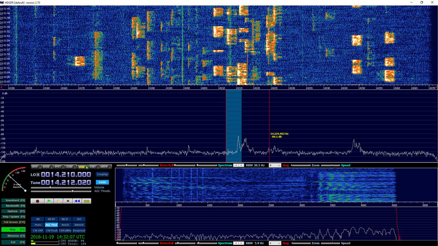Click the Volume slider track
Viewport: 438px width, 246px height.
(x=61, y=187)
